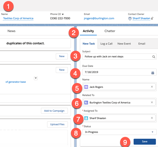Select the Email activity tab
Screen dimensions: 158x147
point(142,44)
